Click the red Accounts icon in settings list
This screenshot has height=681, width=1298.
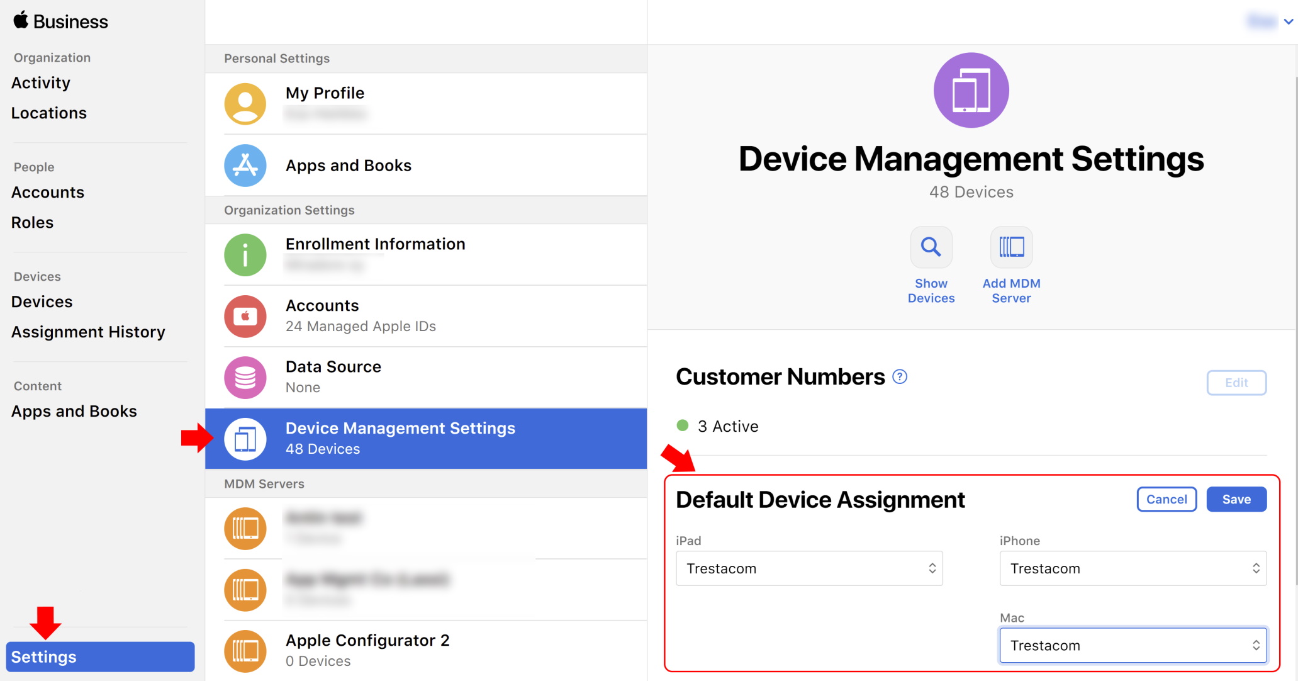245,317
